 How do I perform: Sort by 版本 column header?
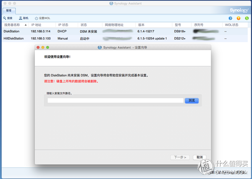pyautogui.click(x=154, y=25)
